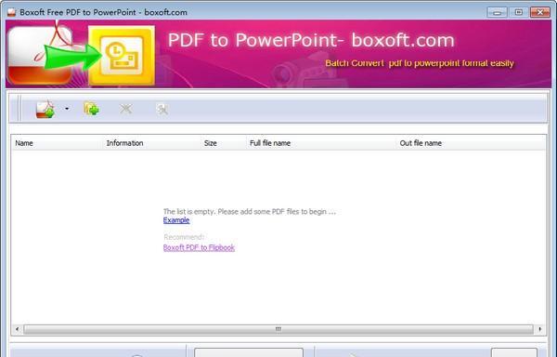Open the Add PDF dropdown arrow
The height and width of the screenshot is (357, 557).
67,109
